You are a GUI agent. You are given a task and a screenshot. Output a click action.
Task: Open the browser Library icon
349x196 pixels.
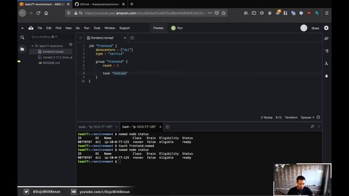pos(246,13)
